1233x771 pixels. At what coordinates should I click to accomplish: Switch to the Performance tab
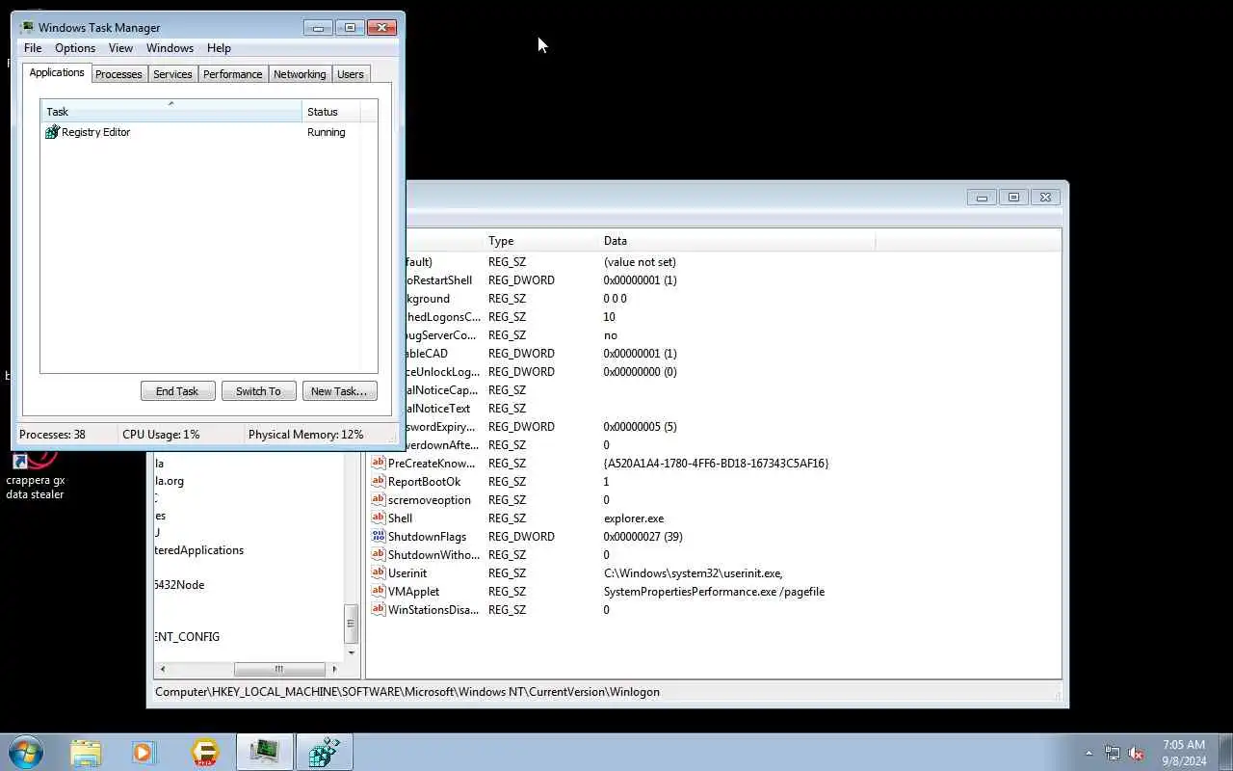point(233,74)
